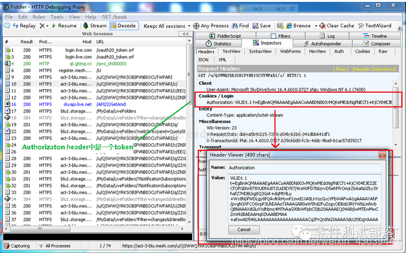Click the session list vertical scrollbar
Image resolution: width=406 pixels, height=253 pixels.
coord(190,132)
